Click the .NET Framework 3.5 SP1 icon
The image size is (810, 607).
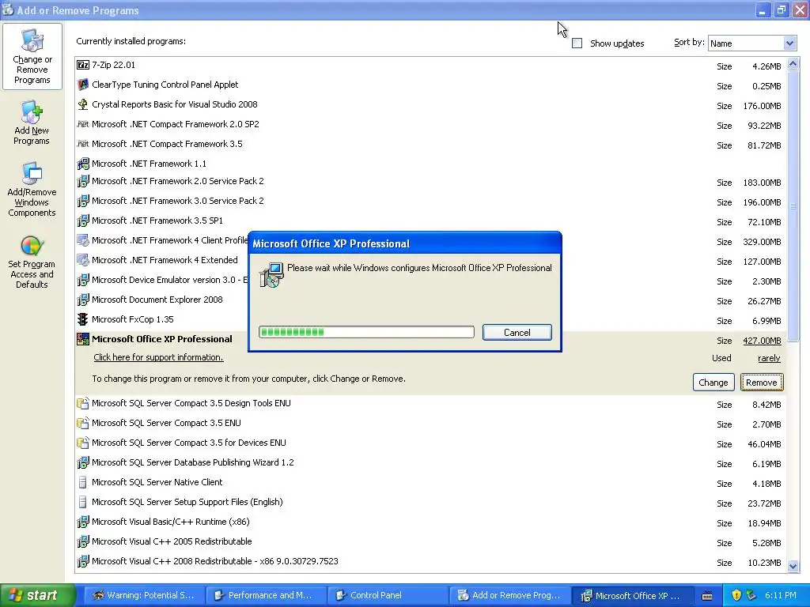click(82, 221)
